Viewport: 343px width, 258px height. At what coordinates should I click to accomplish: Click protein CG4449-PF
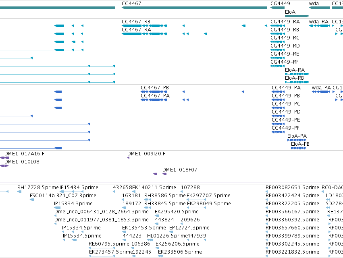tap(278, 132)
